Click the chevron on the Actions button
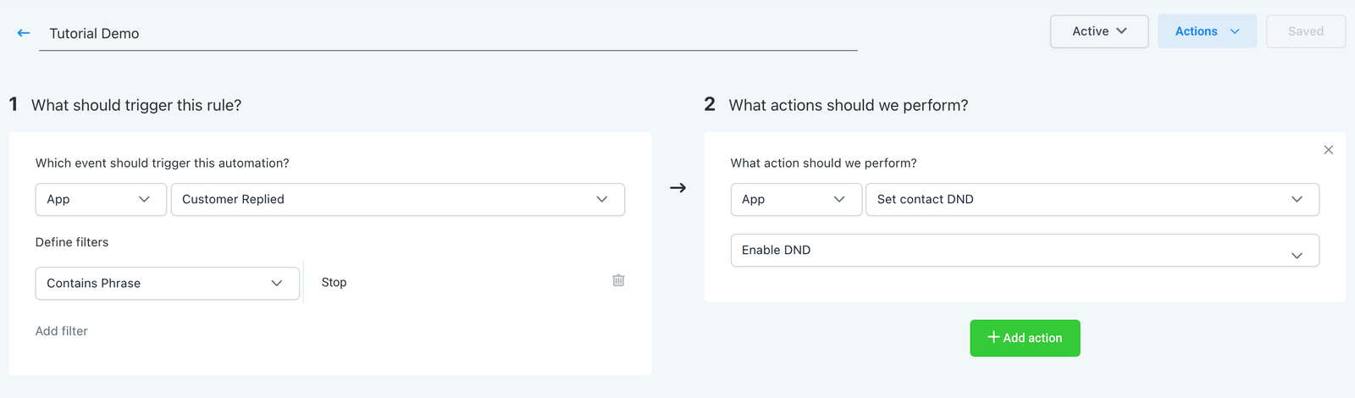Image resolution: width=1355 pixels, height=398 pixels. (x=1235, y=31)
